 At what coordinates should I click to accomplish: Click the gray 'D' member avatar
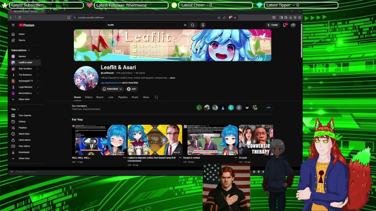coord(239,108)
